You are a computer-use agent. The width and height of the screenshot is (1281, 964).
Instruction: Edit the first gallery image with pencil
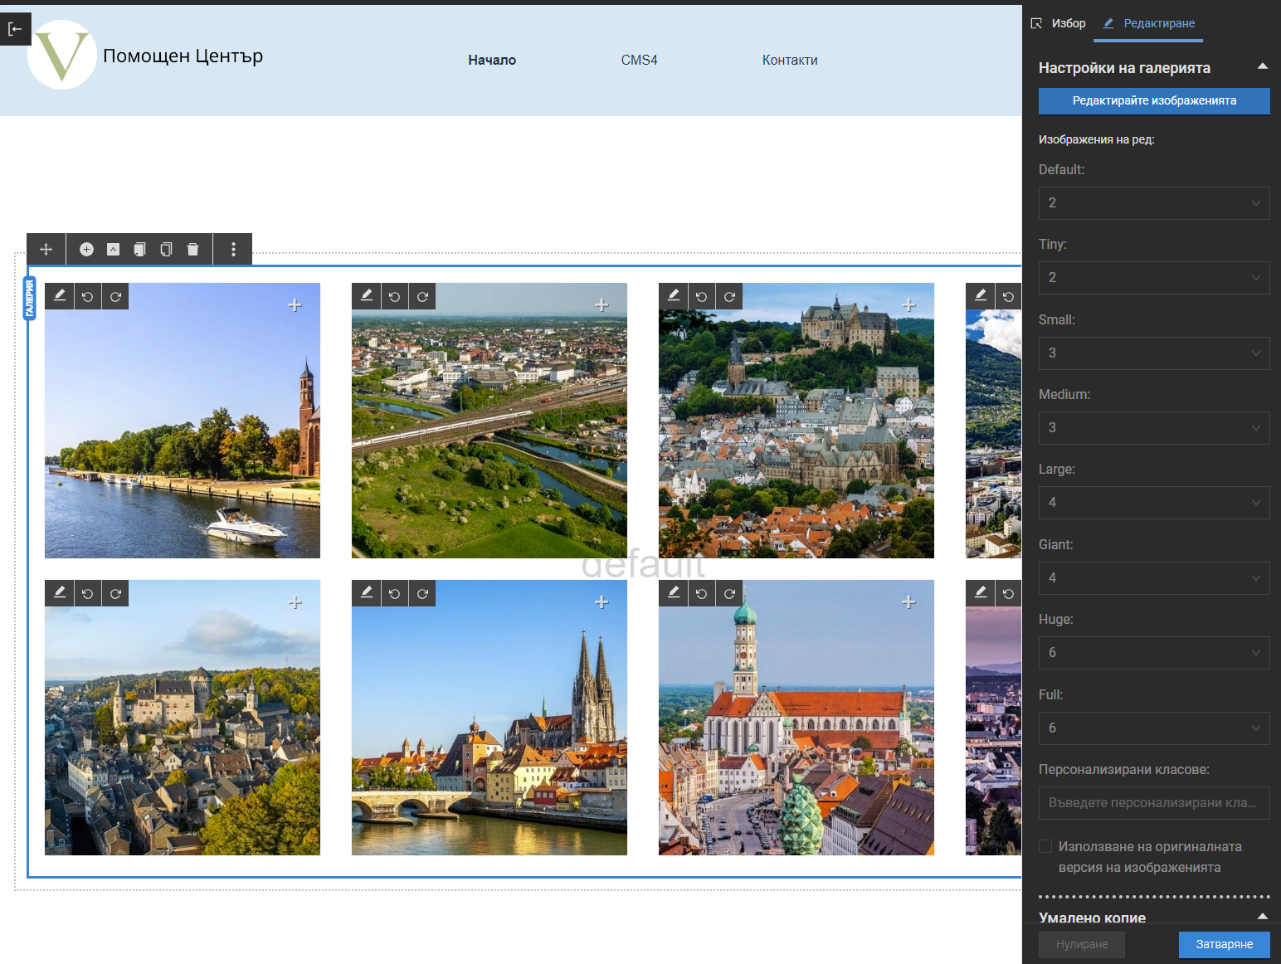click(60, 296)
